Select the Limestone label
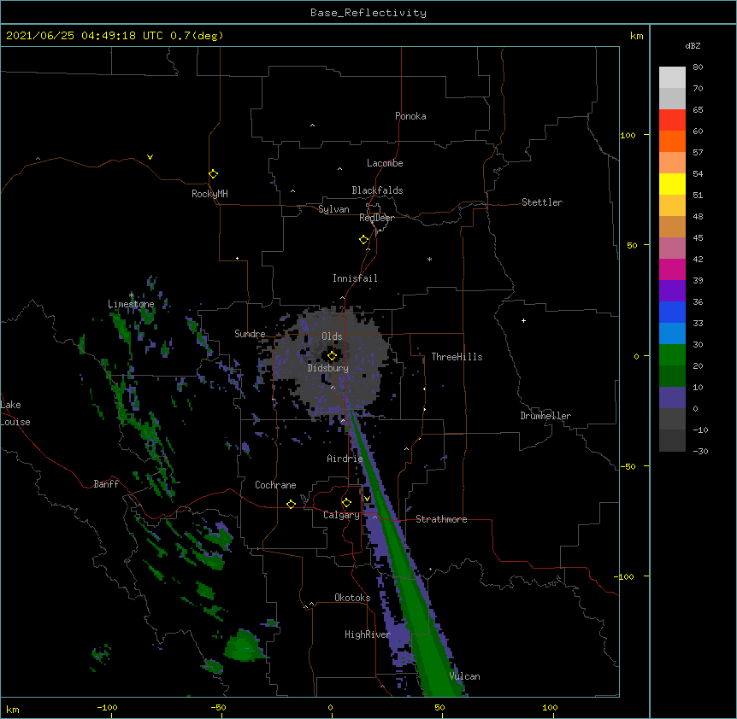 131,304
